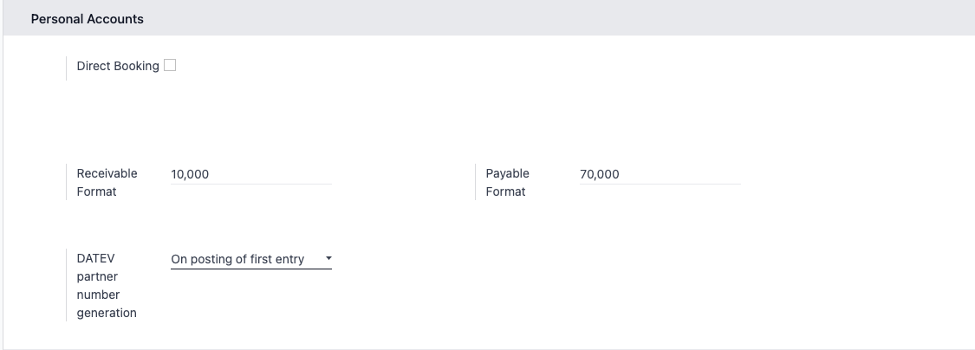975x350 pixels.
Task: Click into the Receivable Format input field
Action: click(251, 174)
